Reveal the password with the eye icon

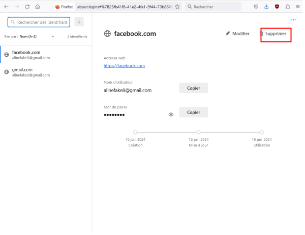coord(171,114)
